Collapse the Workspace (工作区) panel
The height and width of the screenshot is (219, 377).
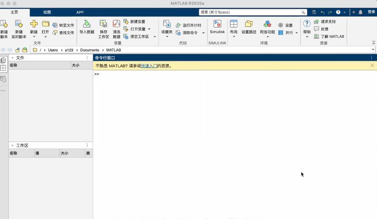12,146
